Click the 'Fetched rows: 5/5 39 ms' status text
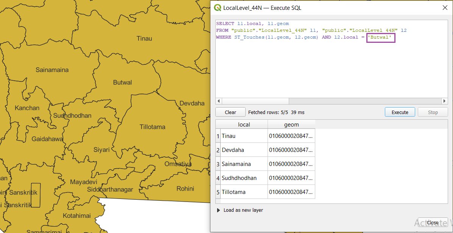The width and height of the screenshot is (453, 233). point(276,112)
